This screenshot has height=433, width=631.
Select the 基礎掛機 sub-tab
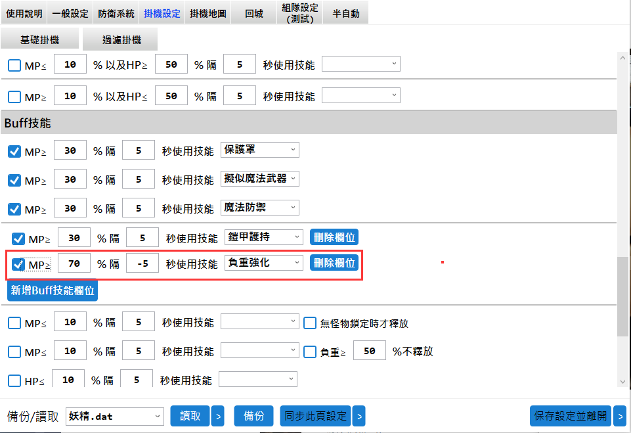click(40, 39)
